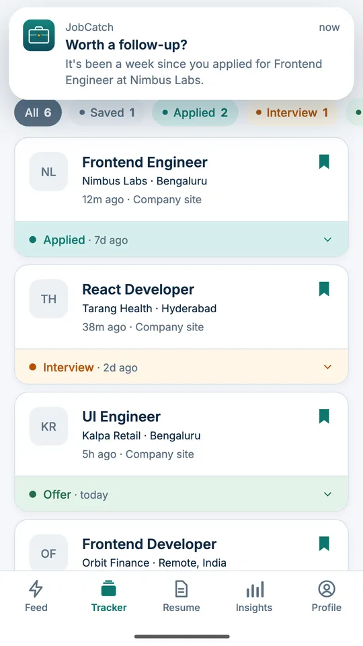Open the UI Engineer job title

pos(122,417)
